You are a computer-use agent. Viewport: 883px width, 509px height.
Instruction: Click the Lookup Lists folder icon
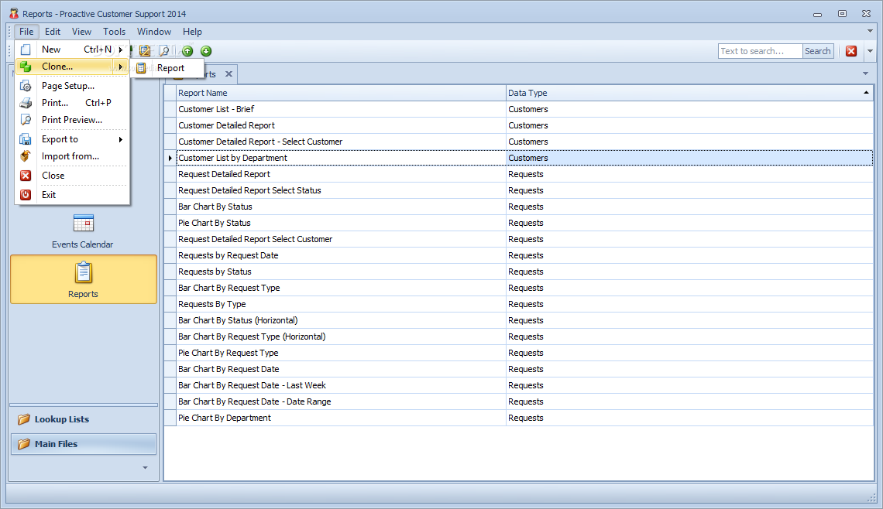click(x=24, y=419)
